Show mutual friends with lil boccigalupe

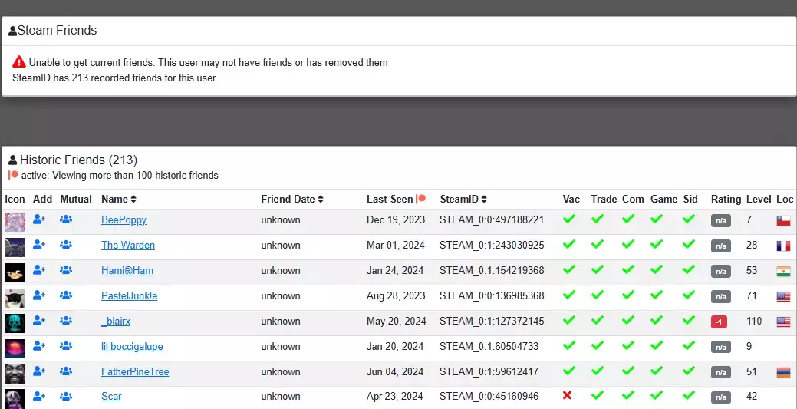[65, 345]
